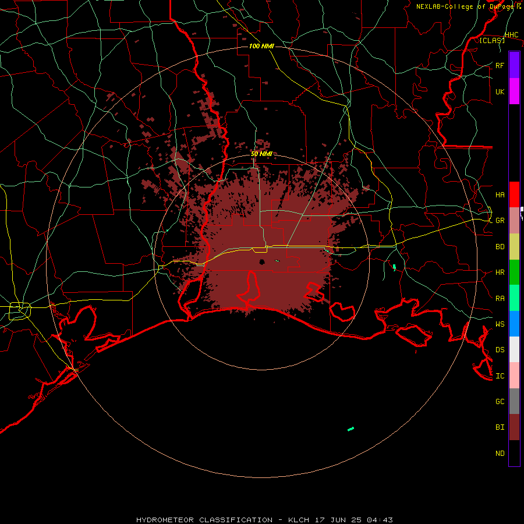
Task: Click the UK legend label
Action: point(500,91)
